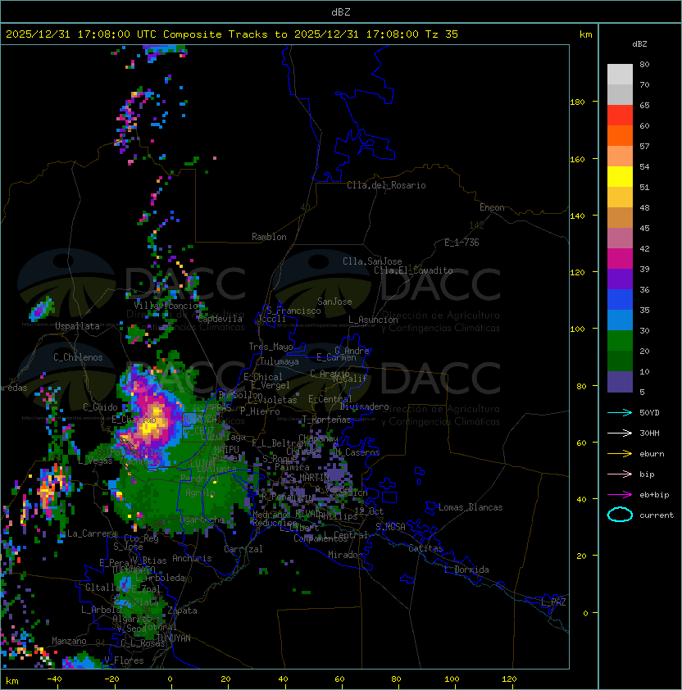
Task: Click the Divisadero map label
Action: click(364, 406)
